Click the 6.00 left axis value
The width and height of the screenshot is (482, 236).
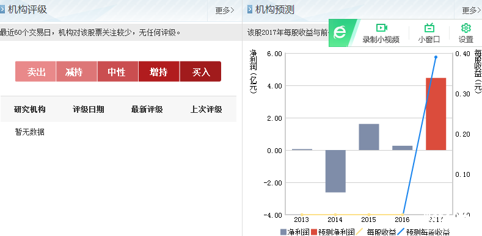275,54
